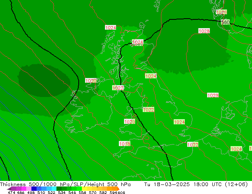
Task: Pick the cyan swatch above 522
Action: (x=54, y=188)
